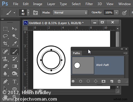Image resolution: width=133 pixels, height=102 pixels.
Task: Collapse the Paths panel to icons
Action: point(122,49)
